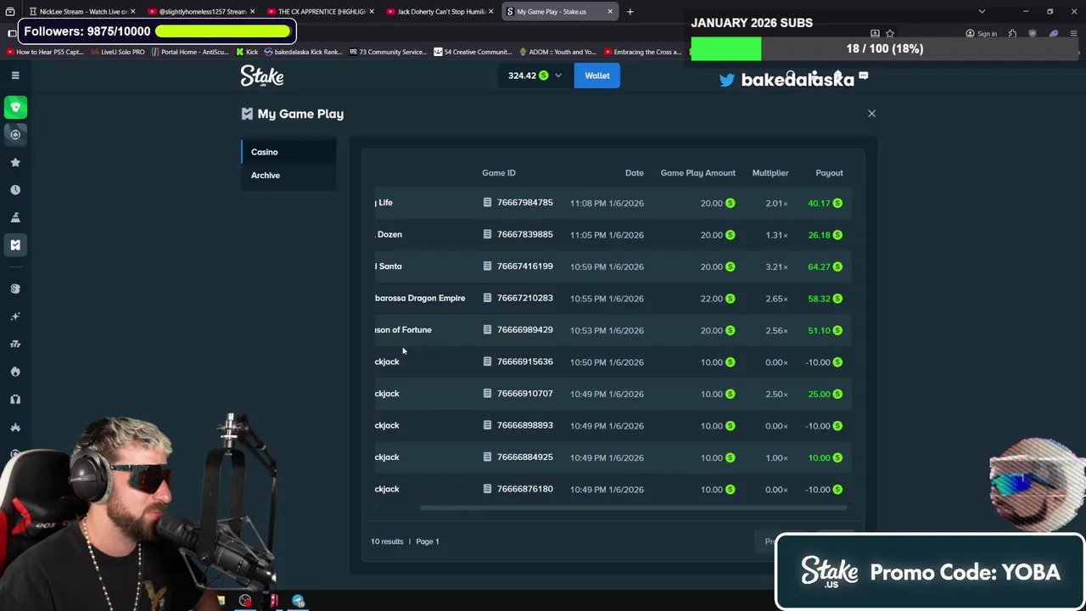
Task: Open the balance currency dropdown arrow
Action: coord(557,76)
